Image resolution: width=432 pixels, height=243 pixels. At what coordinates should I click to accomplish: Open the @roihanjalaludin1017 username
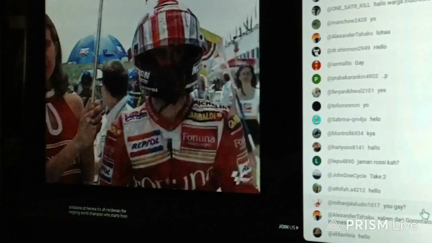(354, 205)
